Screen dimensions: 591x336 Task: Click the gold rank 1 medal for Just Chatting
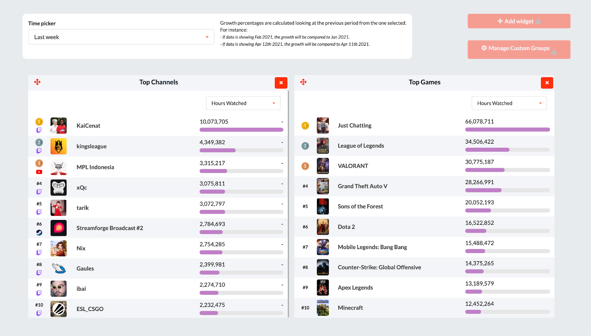pyautogui.click(x=305, y=126)
